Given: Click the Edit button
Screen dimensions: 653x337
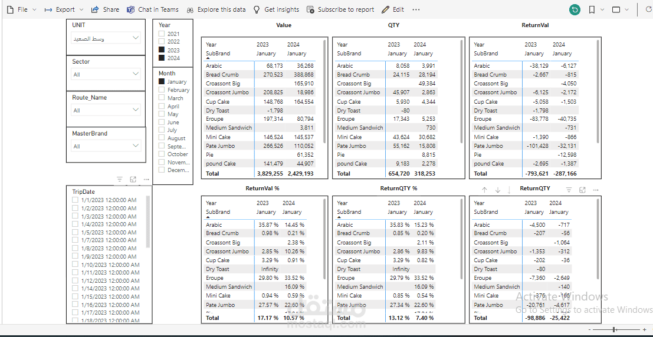Looking at the screenshot, I should 393,9.
